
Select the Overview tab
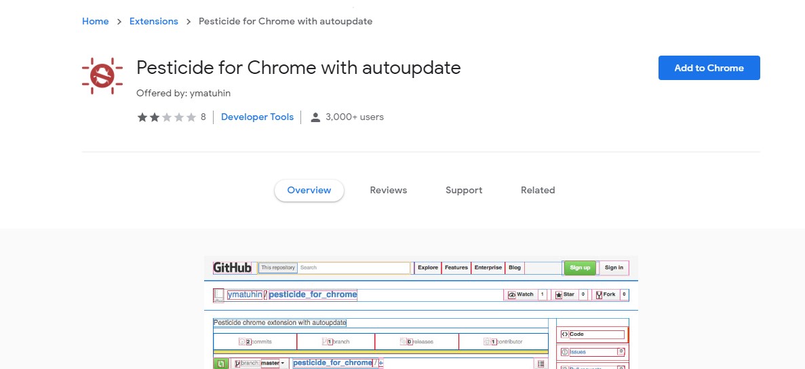[309, 190]
